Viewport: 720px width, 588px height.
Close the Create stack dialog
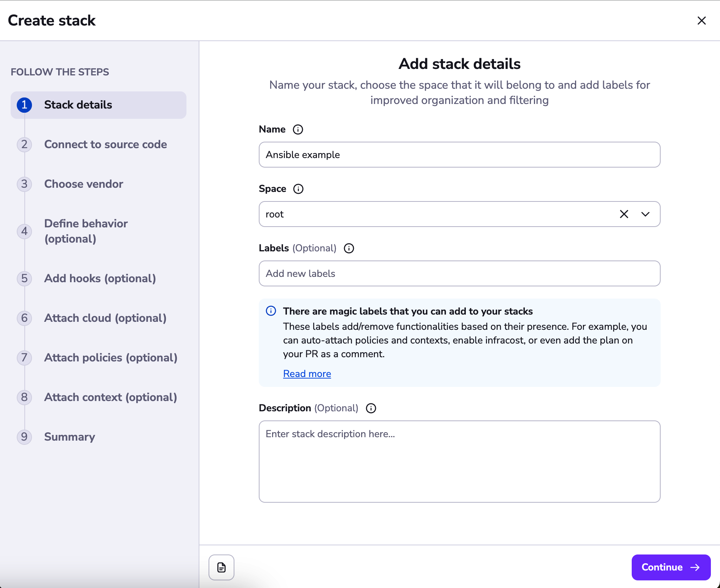point(701,21)
